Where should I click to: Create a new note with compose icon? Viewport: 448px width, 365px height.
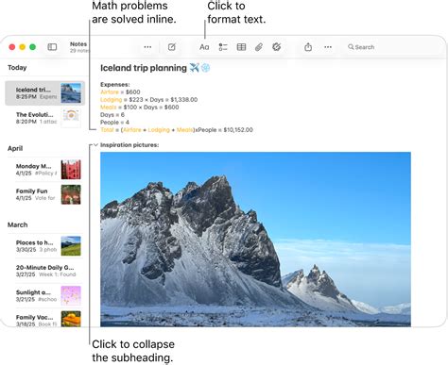[172, 47]
